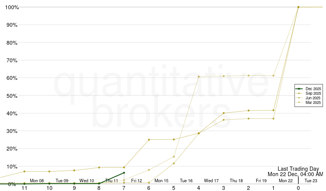Select the 100% data point at day 0
This screenshot has width=326, height=191.
pos(298,7)
